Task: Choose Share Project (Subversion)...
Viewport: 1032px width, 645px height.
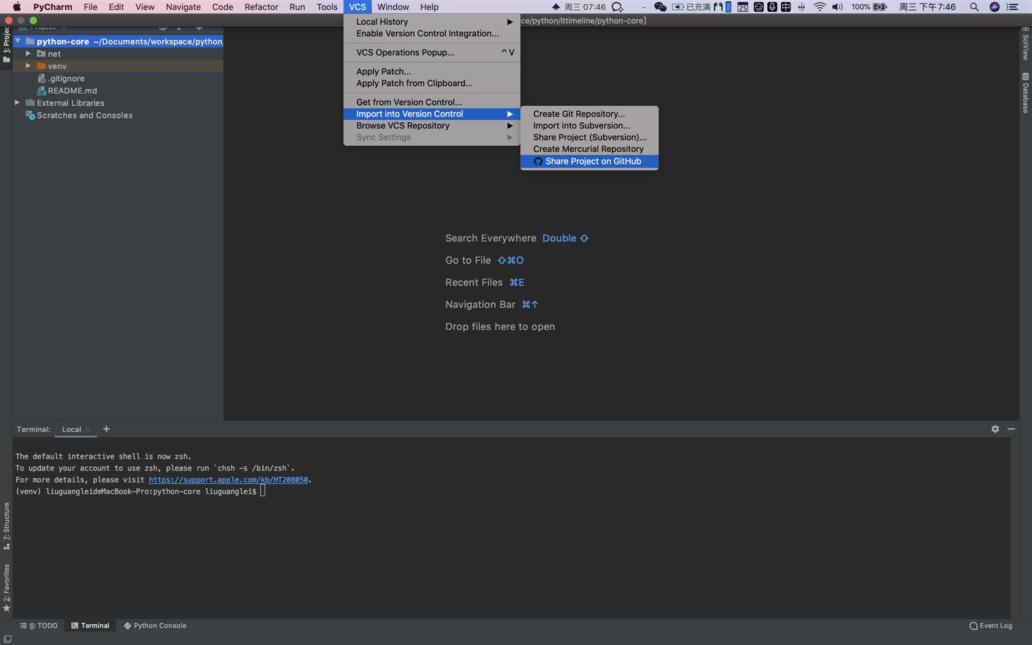Action: 589,137
